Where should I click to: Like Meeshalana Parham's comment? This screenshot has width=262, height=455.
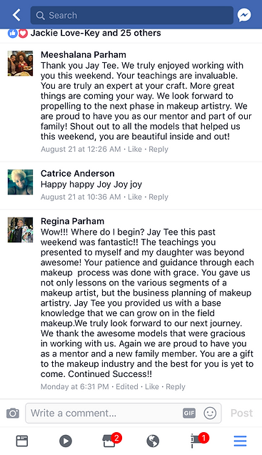pos(135,149)
